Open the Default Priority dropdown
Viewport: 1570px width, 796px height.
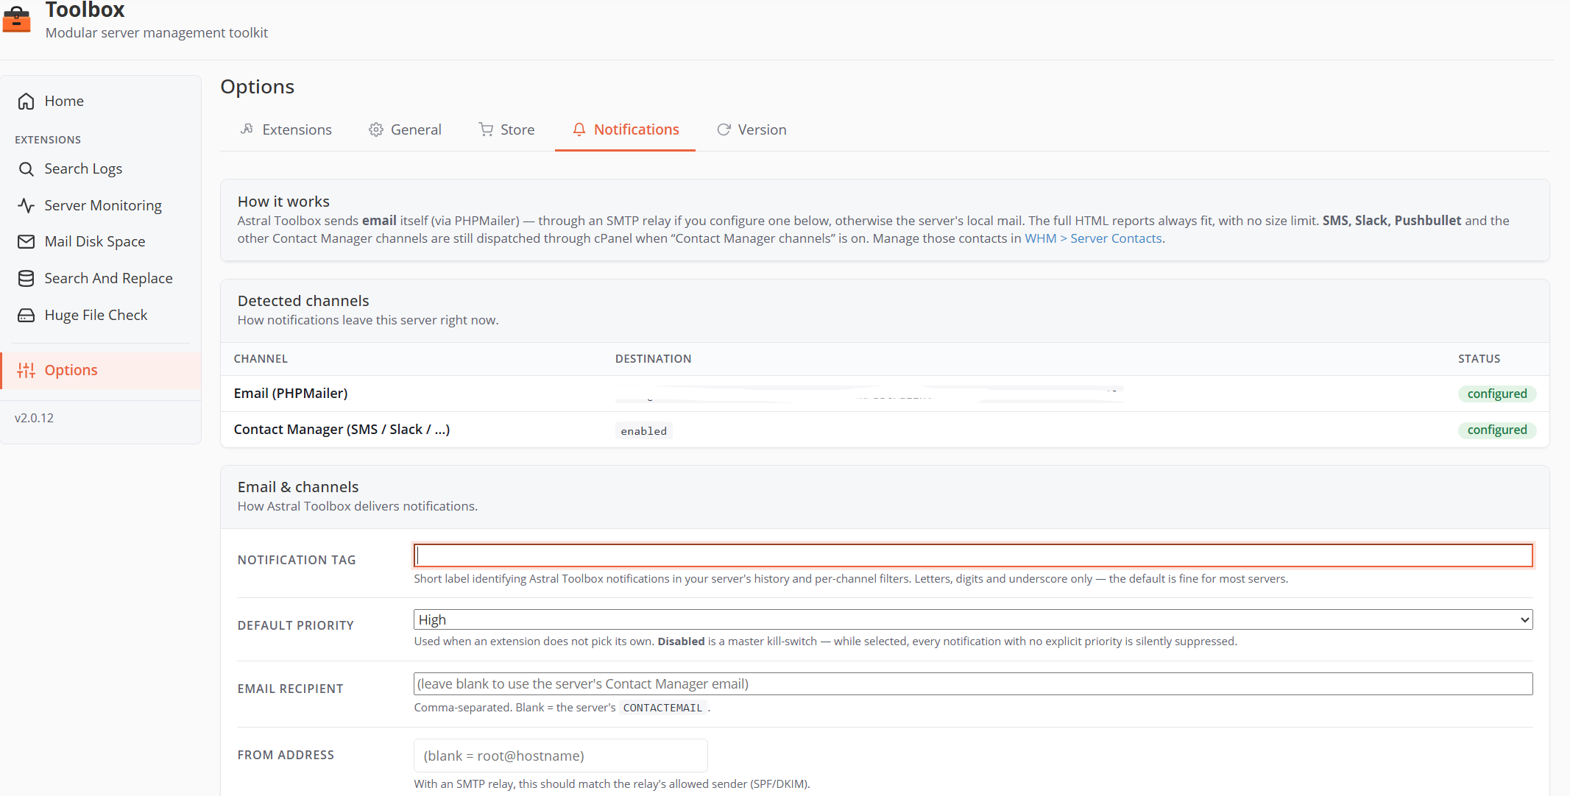[973, 619]
